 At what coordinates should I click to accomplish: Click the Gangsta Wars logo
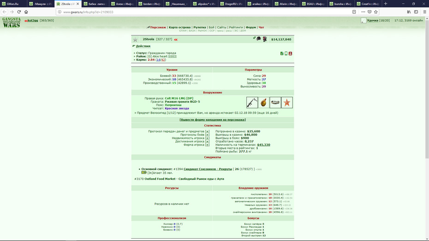12,23
